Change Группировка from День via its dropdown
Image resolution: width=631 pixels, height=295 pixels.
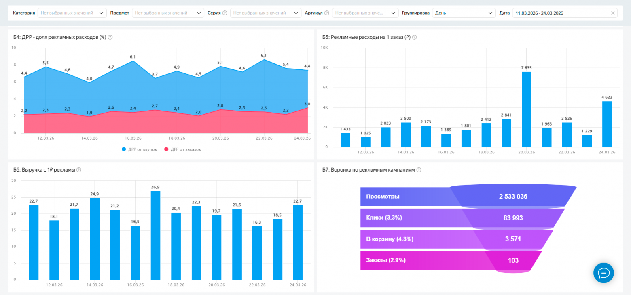coord(464,13)
